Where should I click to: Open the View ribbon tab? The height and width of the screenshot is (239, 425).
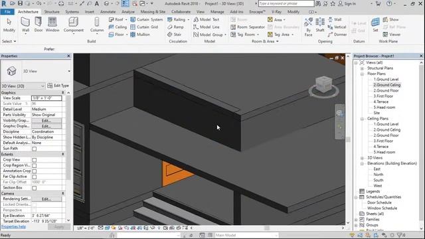pos(201,12)
